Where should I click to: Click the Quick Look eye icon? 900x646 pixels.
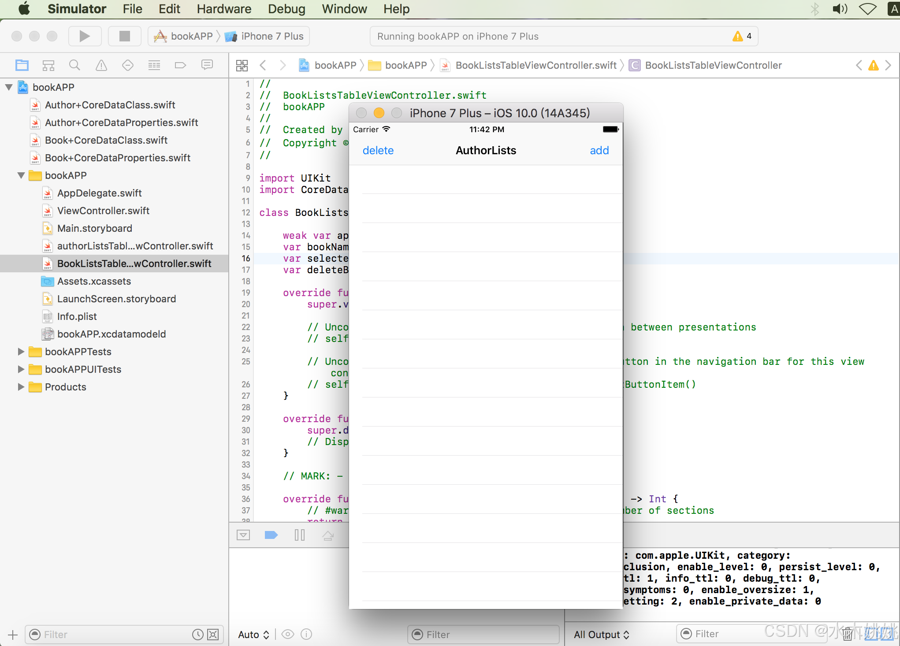[x=288, y=635]
